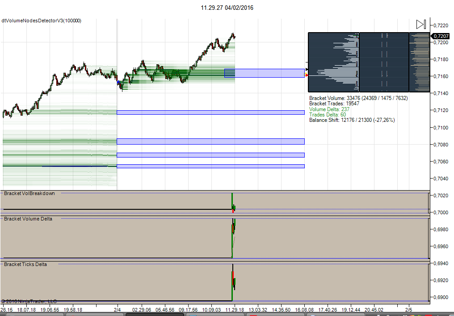This screenshot has height=316, width=454.
Task: Select the 0,7207 current price marker
Action: [x=441, y=36]
